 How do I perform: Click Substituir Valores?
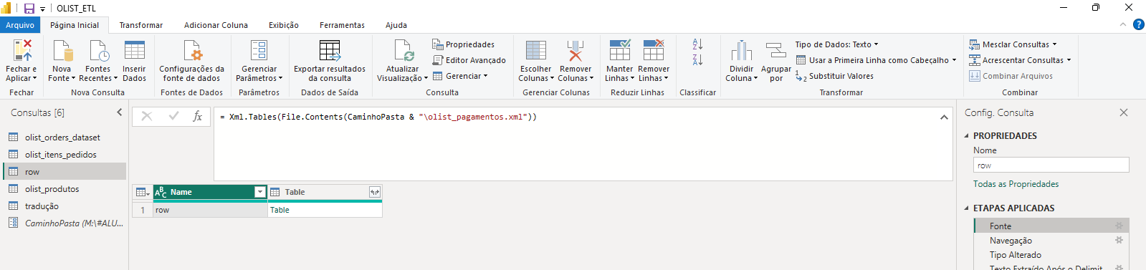tap(834, 76)
